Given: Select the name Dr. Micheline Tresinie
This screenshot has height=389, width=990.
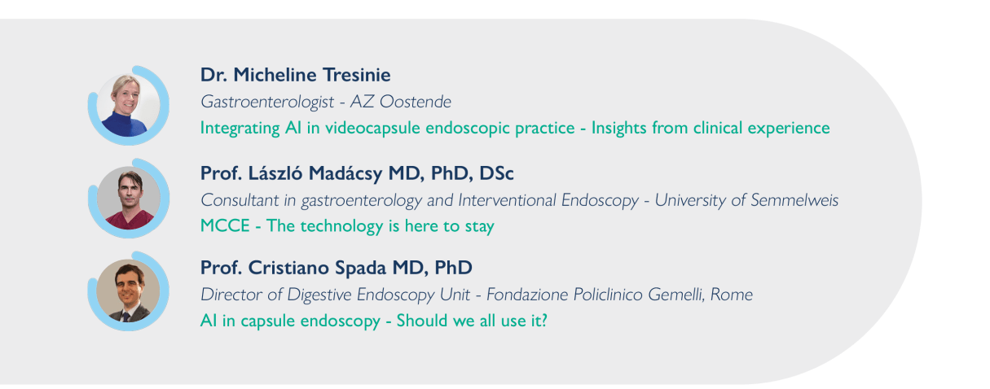Looking at the screenshot, I should point(296,75).
